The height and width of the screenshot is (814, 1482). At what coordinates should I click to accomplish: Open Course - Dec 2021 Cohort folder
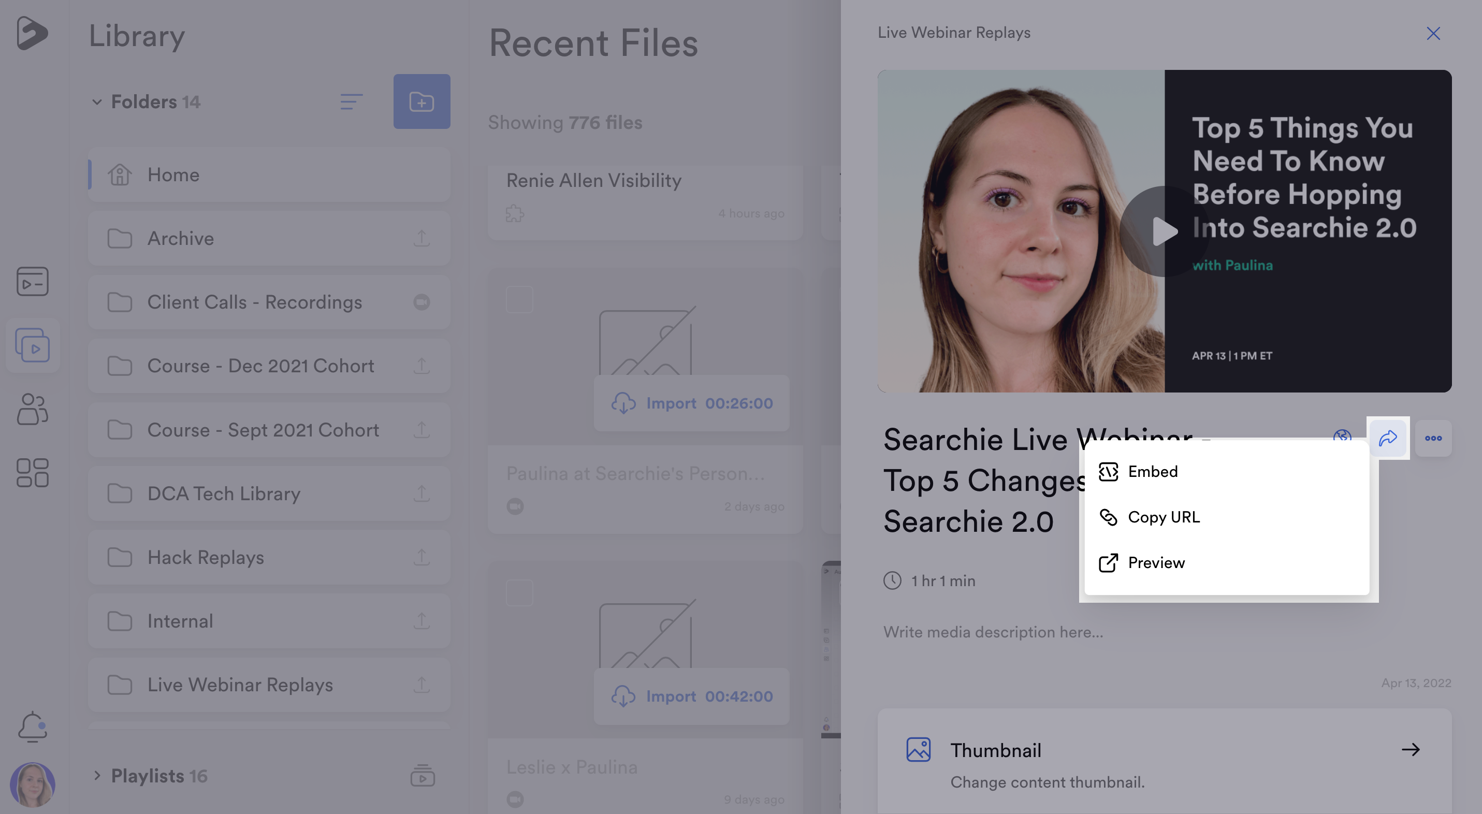pos(269,366)
